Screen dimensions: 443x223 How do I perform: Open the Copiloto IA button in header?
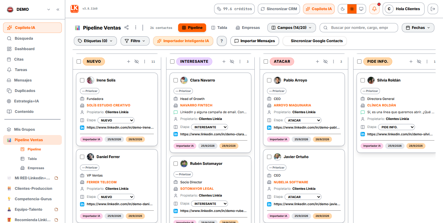tap(319, 9)
